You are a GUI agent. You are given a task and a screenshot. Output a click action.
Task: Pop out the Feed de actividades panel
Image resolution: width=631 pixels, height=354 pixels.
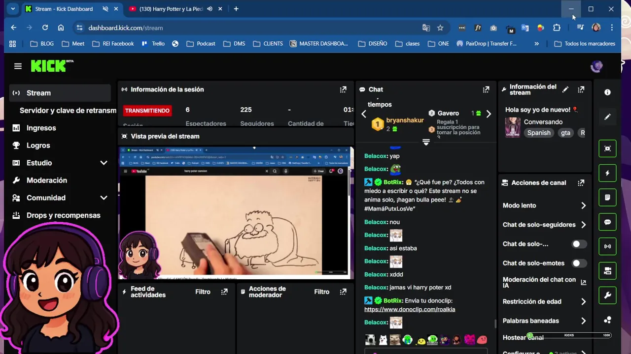click(x=224, y=292)
